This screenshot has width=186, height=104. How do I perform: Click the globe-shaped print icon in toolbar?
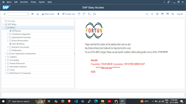coord(157,14)
